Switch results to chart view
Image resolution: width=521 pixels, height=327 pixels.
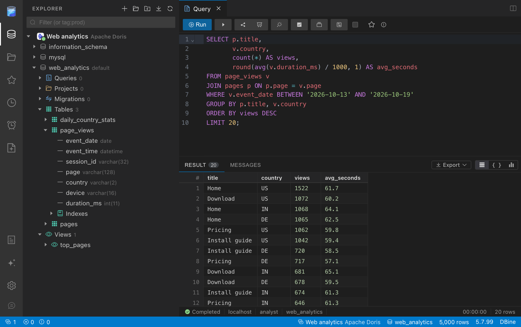click(x=511, y=165)
